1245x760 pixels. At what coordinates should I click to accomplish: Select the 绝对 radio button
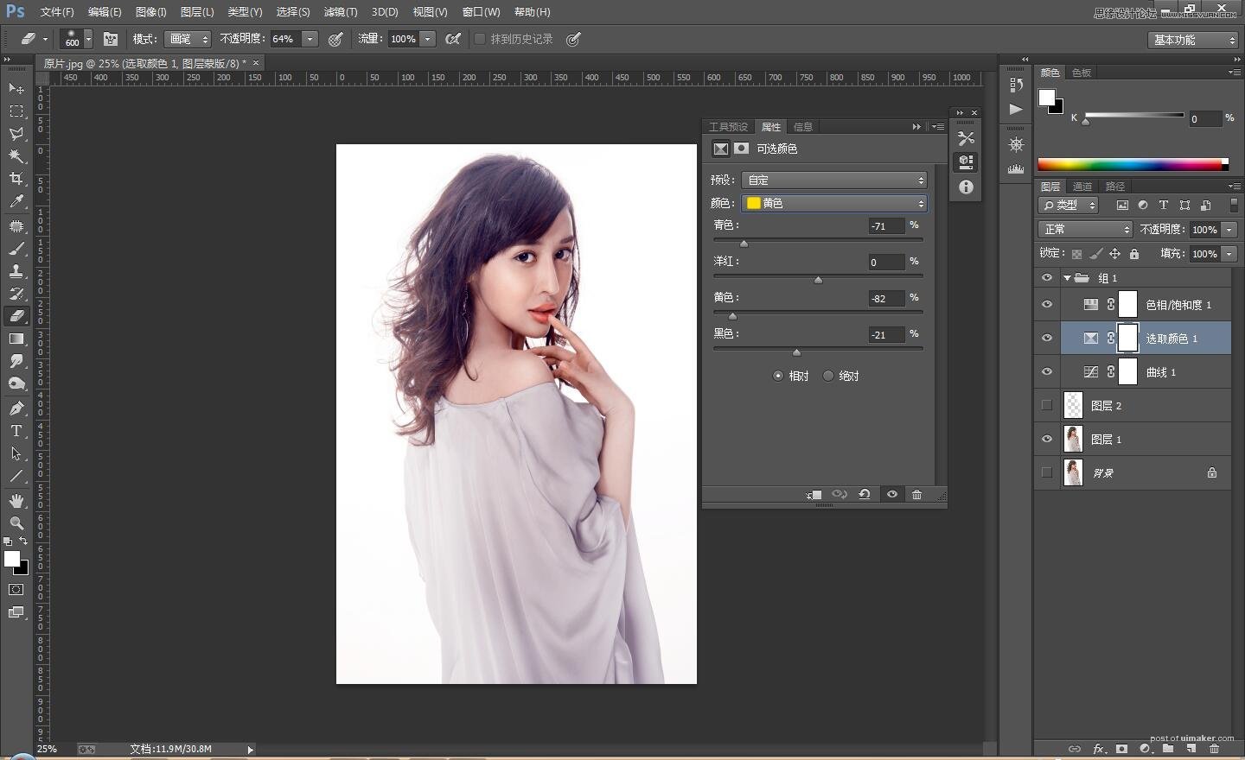click(x=828, y=376)
